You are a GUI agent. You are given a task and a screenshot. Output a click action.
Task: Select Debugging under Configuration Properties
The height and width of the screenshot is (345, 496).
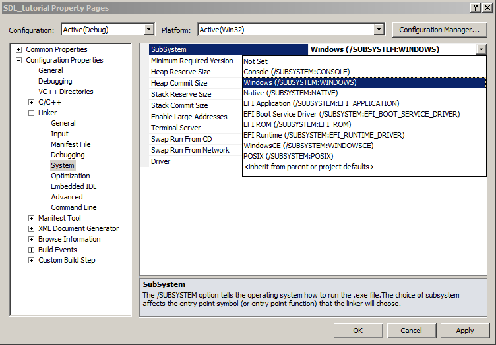pos(55,81)
